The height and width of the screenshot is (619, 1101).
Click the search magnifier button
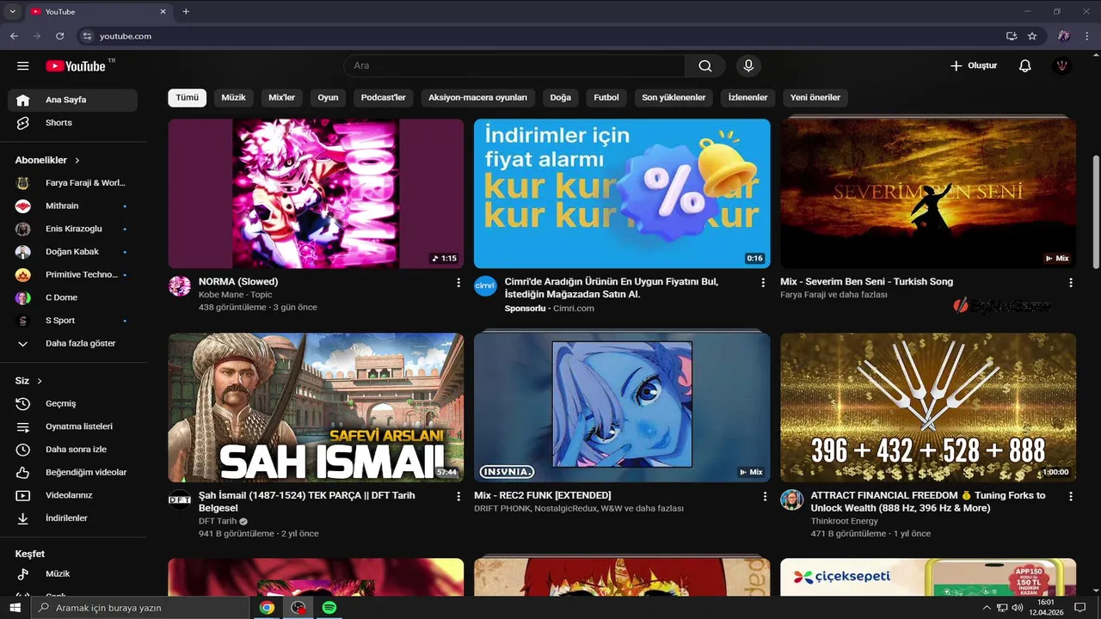pyautogui.click(x=705, y=66)
